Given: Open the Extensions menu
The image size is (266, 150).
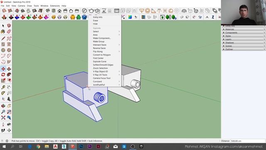Looking at the screenshot, I should 55,6.
